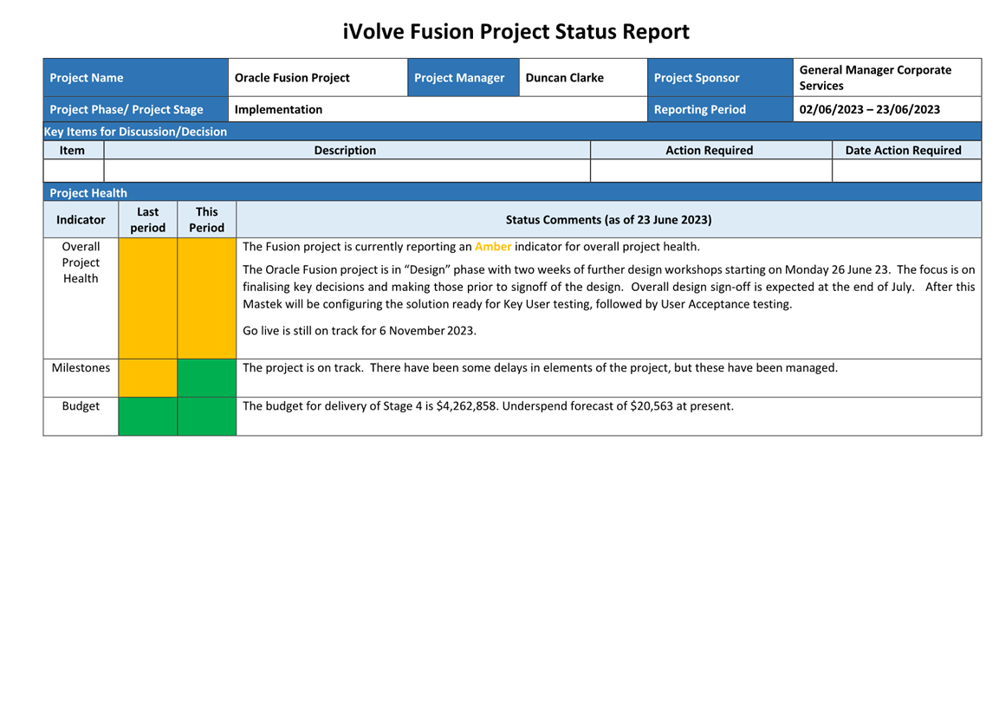Select the 'Last period' column header
Screen dimensions: 999x706
pos(148,220)
